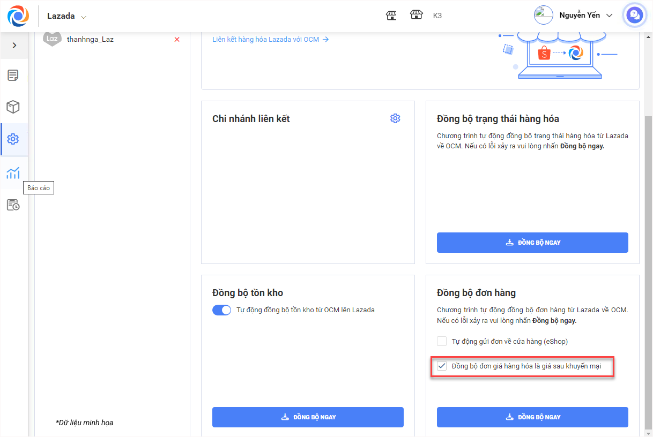Open the products box icon in the sidebar
The height and width of the screenshot is (437, 653).
tap(13, 107)
